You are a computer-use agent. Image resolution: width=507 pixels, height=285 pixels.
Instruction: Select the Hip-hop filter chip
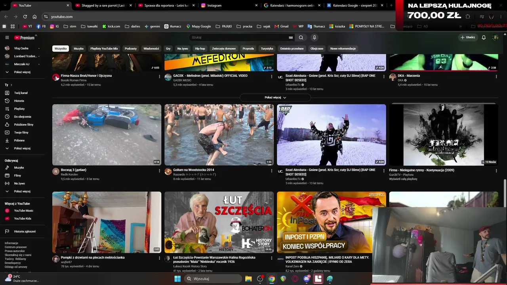pyautogui.click(x=200, y=49)
